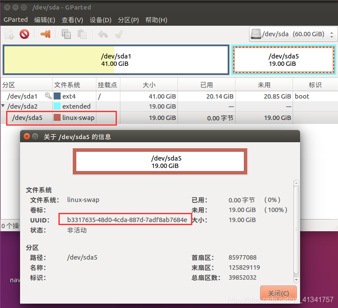338x308 pixels.
Task: Click the New partition toolbar icon
Action: (x=9, y=34)
